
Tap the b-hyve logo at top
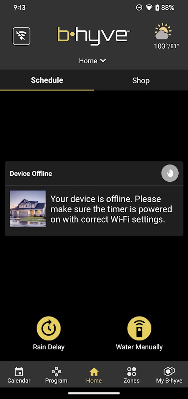(x=94, y=36)
